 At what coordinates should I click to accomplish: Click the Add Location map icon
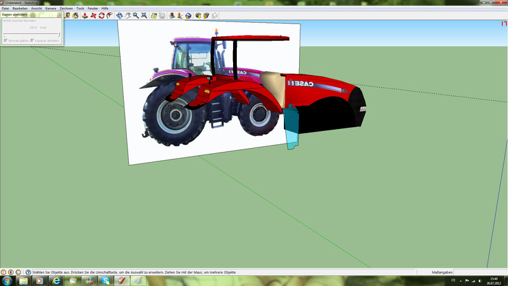tap(154, 15)
